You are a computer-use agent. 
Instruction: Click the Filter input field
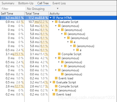click(x=13, y=9)
